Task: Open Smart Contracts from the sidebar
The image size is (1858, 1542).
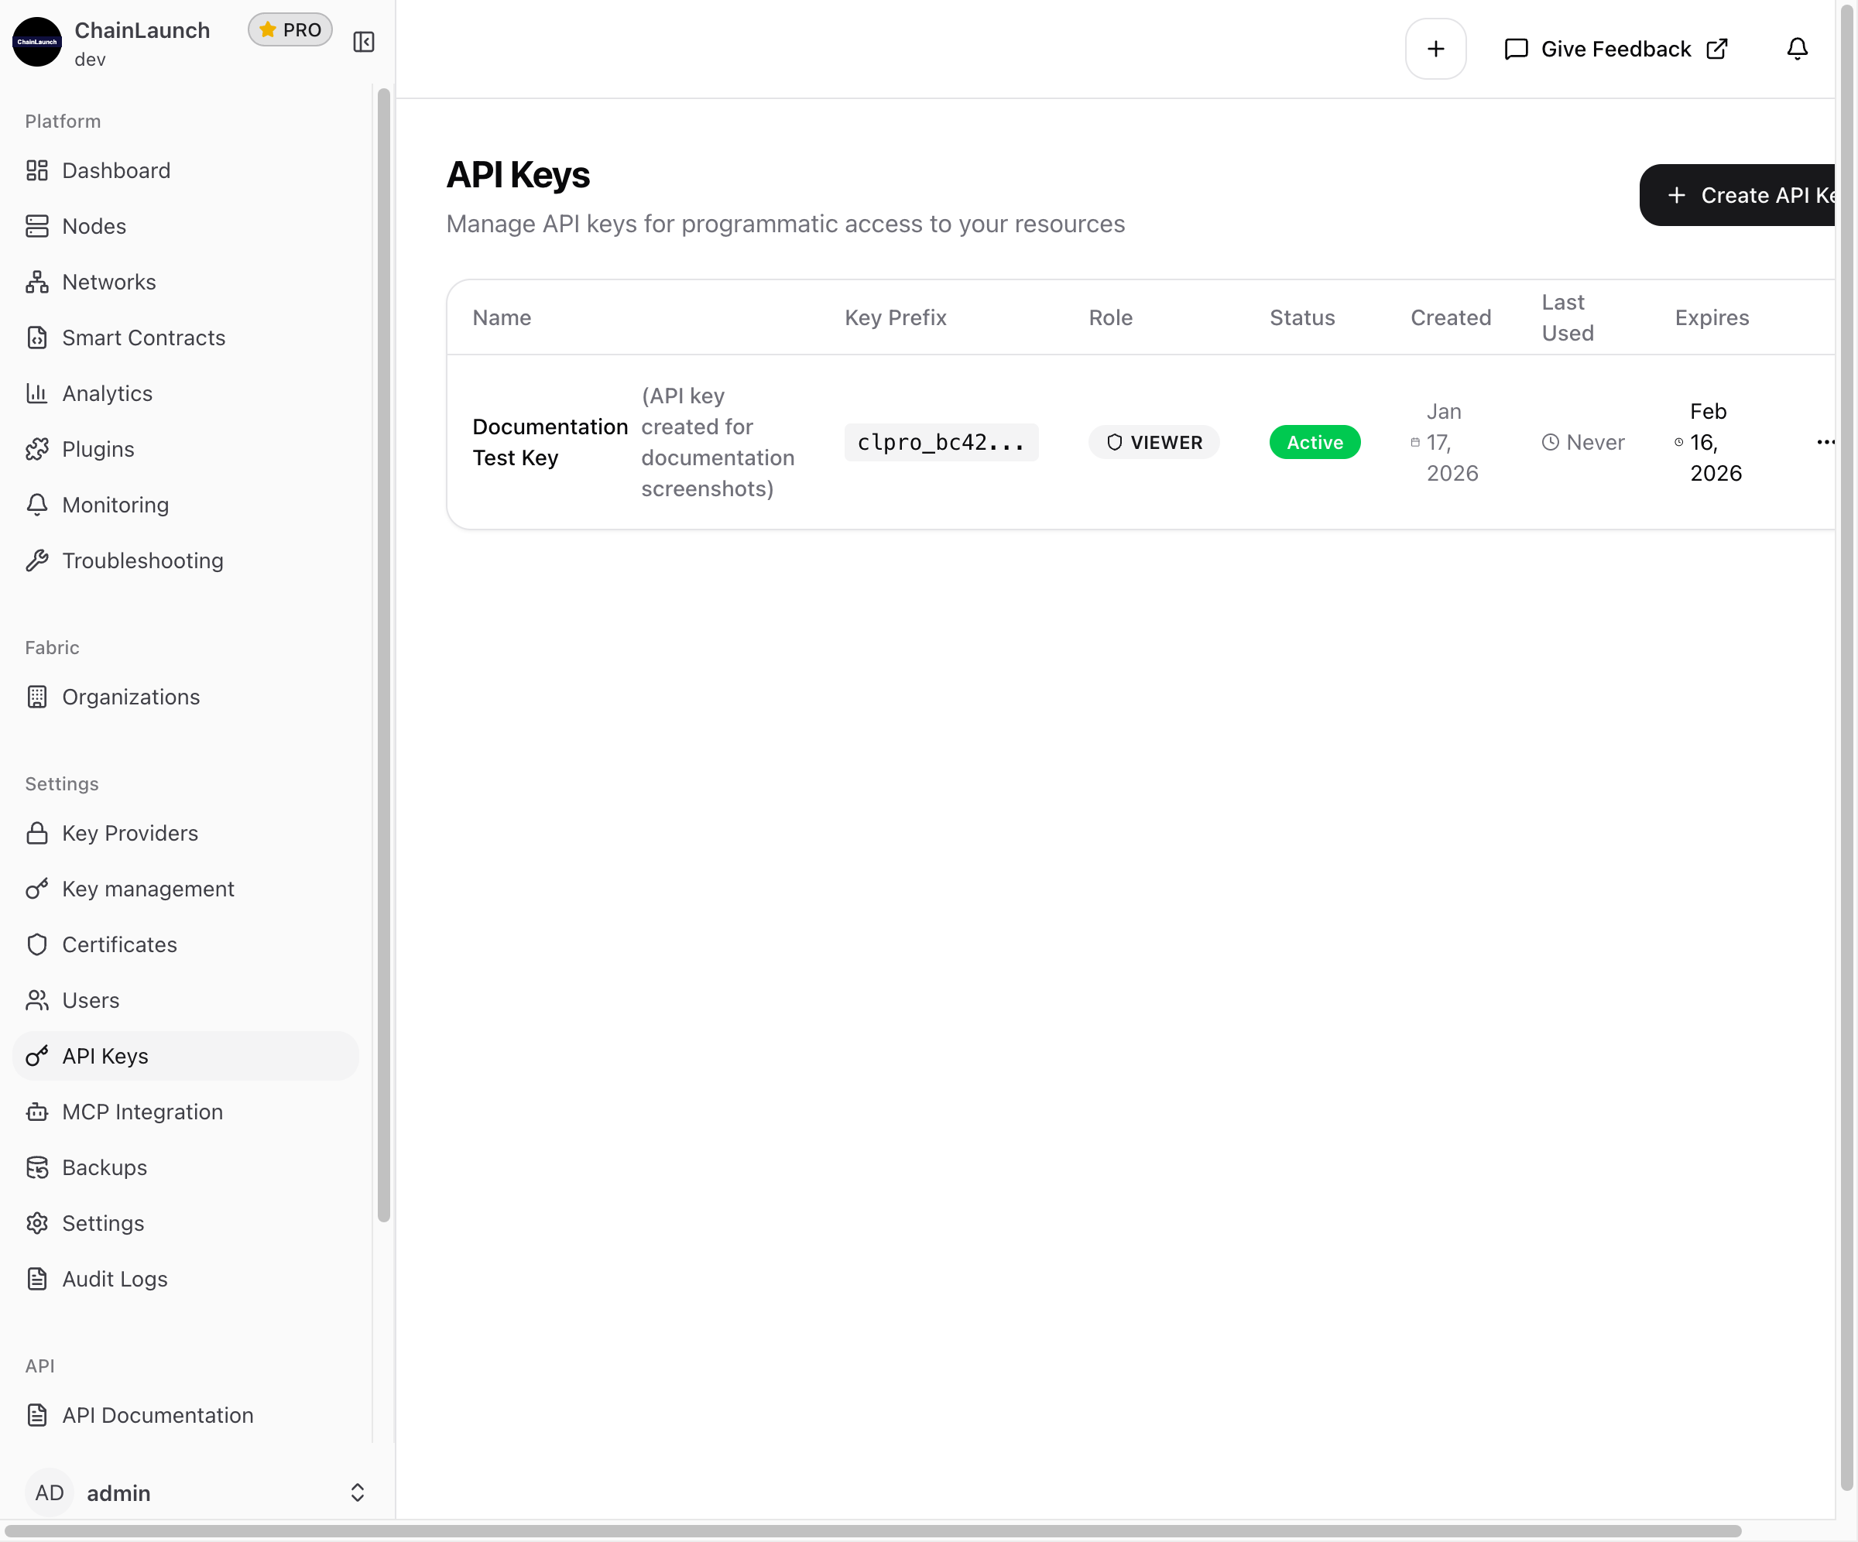Action: pyautogui.click(x=143, y=337)
